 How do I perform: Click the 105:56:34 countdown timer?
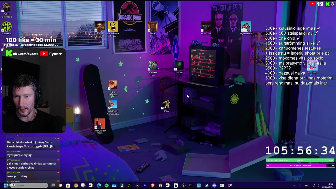pyautogui.click(x=300, y=151)
